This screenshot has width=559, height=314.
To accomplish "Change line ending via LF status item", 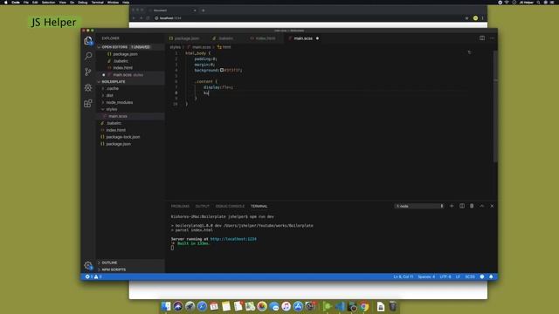I will pyautogui.click(x=458, y=276).
